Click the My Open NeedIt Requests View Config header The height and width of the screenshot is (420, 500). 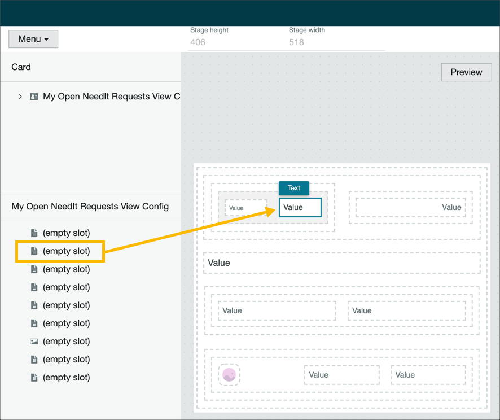point(90,207)
